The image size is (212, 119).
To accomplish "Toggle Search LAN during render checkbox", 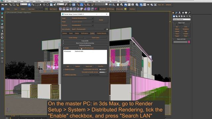I will click(79, 48).
